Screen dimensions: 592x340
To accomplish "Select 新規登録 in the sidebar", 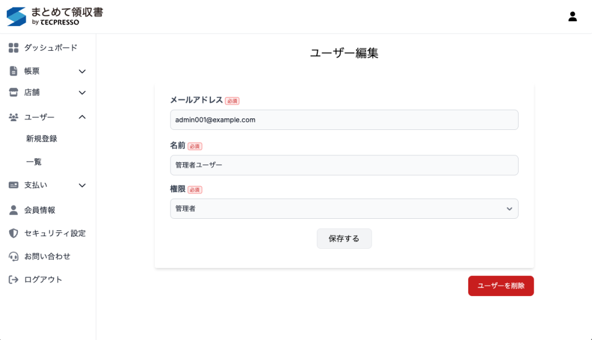I will click(x=42, y=139).
